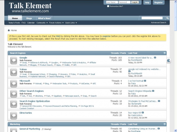Open Today's Posts
Image resolution: width=177 pixels, height=132 pixels.
(x=14, y=23)
